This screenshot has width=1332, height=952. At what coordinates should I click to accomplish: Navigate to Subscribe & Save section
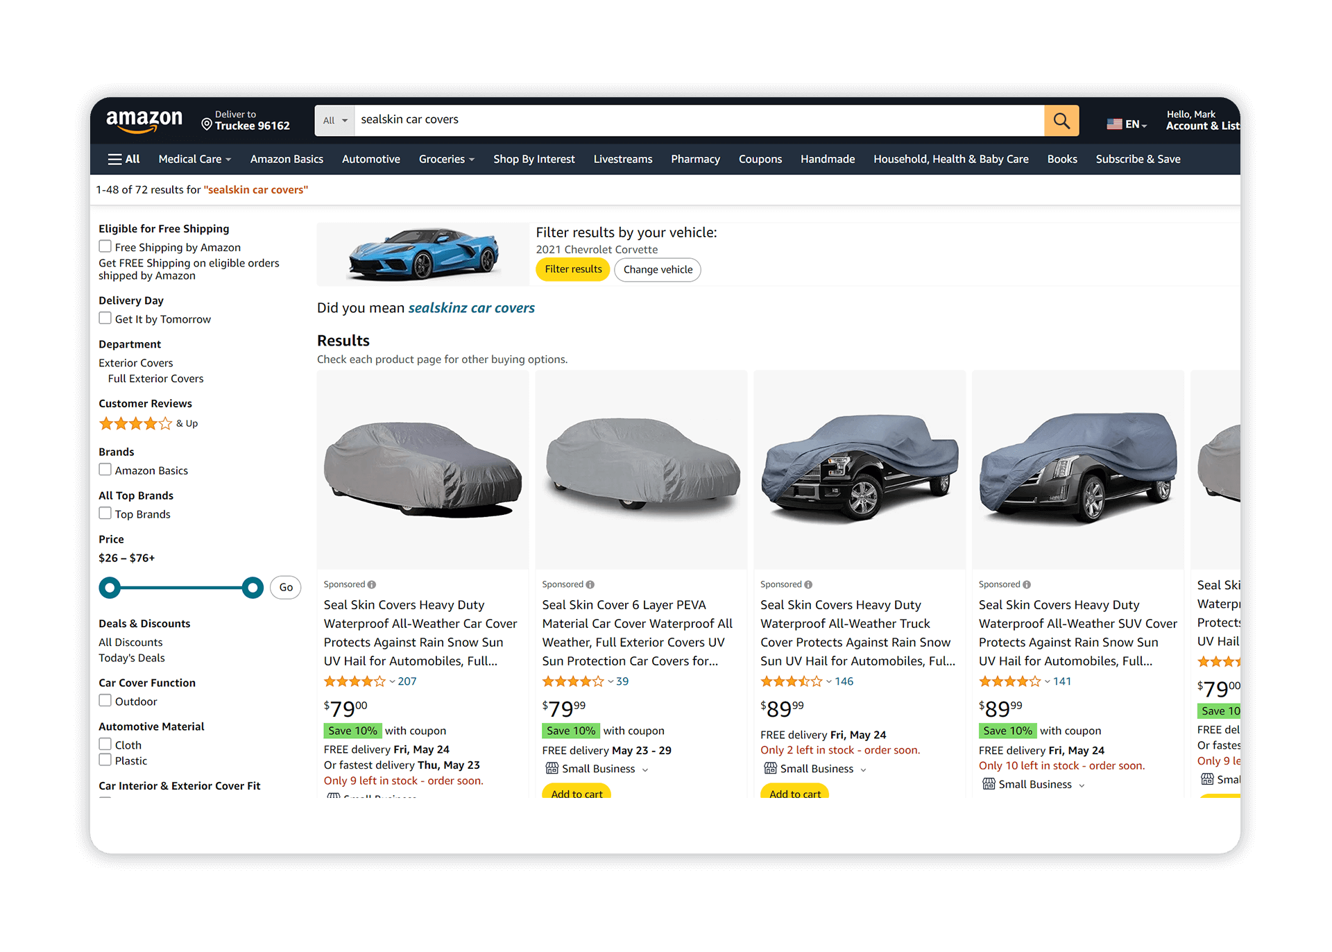tap(1137, 159)
